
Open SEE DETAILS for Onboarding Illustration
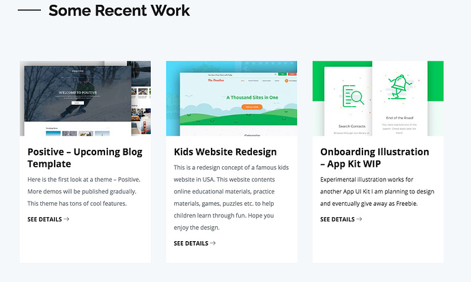tap(337, 219)
